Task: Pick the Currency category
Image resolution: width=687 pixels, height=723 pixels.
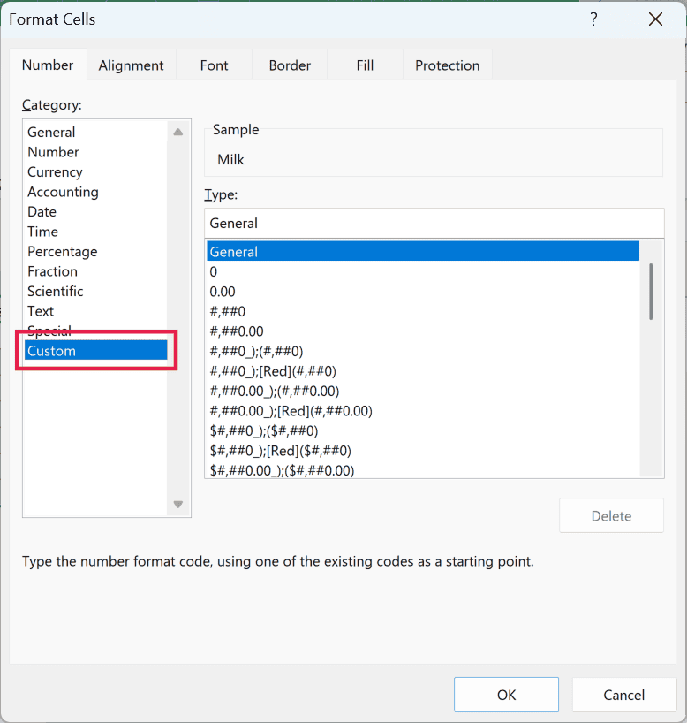Action: point(96,172)
